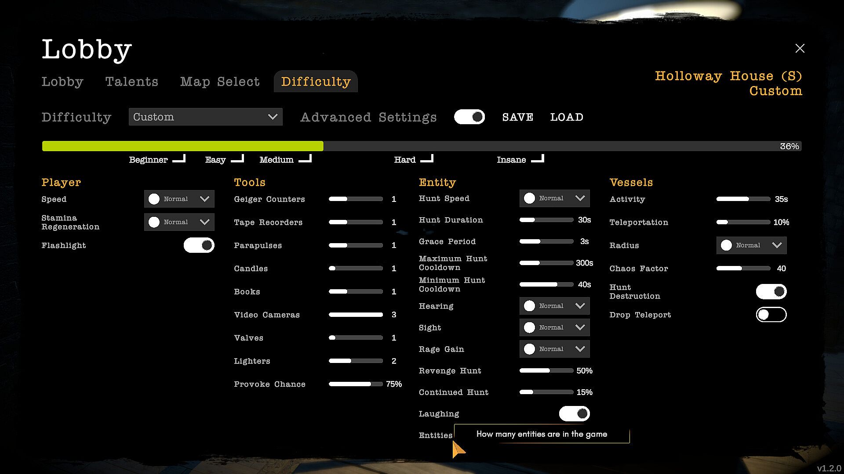
Task: Click the Medium difficulty marker
Action: click(285, 160)
